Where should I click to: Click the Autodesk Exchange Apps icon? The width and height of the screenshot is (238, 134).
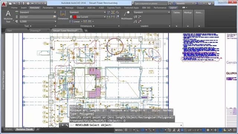click(x=197, y=3)
